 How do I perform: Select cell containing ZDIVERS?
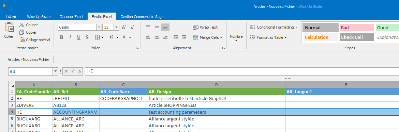pyautogui.click(x=34, y=105)
